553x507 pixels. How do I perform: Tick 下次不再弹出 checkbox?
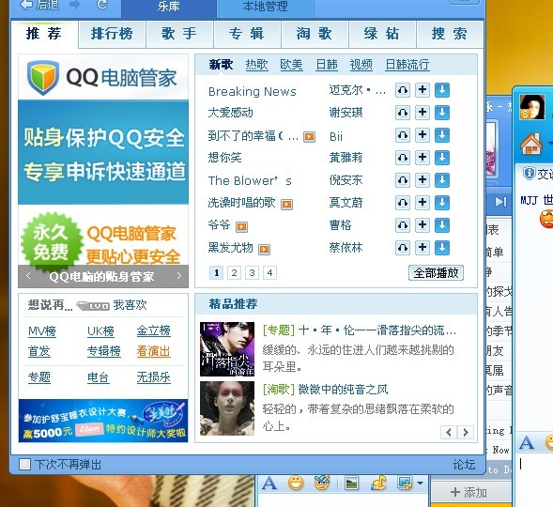click(x=24, y=464)
